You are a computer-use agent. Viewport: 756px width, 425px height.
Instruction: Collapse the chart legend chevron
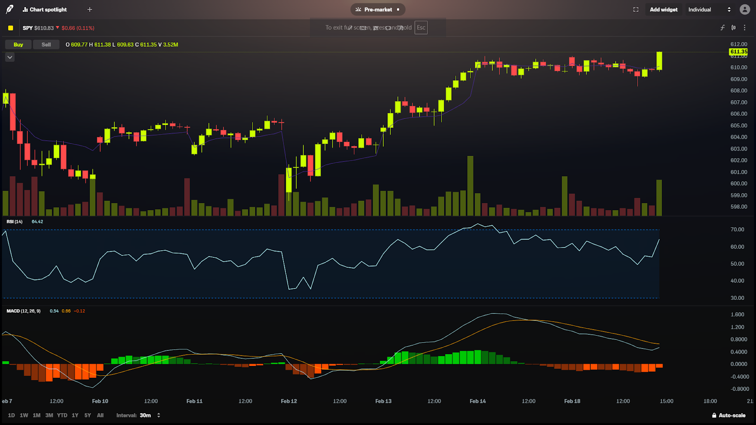(x=10, y=57)
